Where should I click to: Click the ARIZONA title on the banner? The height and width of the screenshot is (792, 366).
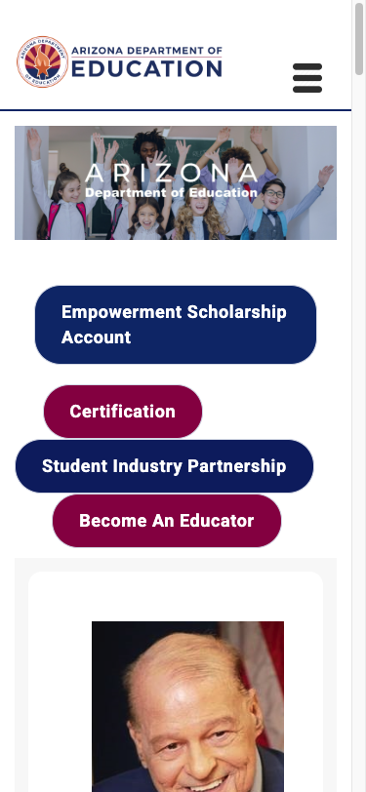(172, 174)
